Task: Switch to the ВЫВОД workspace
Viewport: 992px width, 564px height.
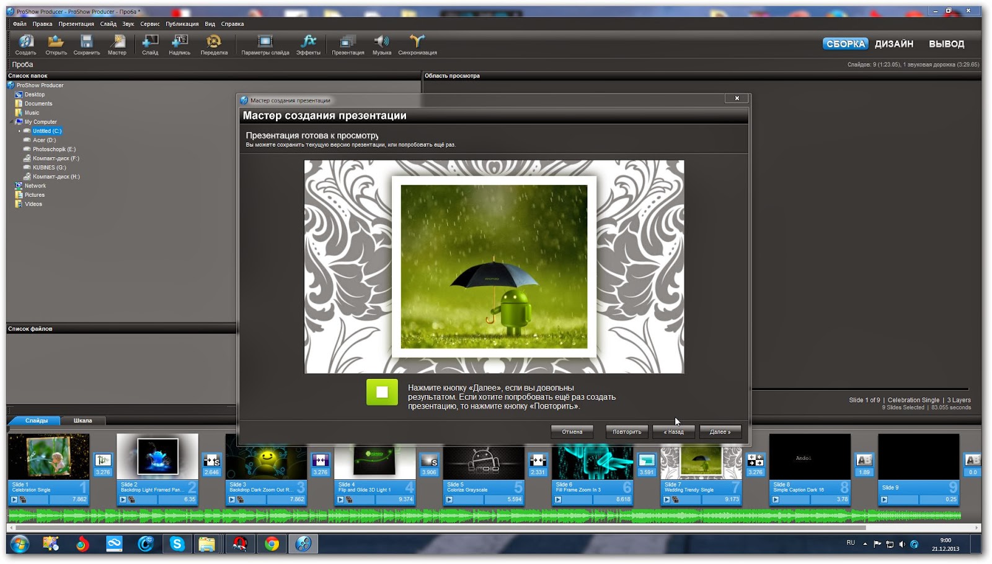Action: [946, 44]
